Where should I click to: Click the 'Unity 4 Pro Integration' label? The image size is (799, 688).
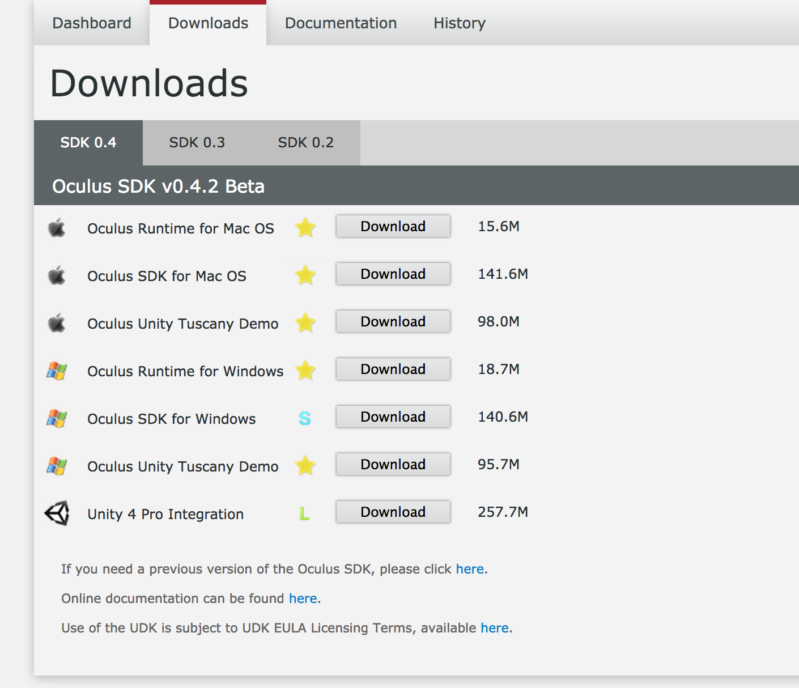165,514
